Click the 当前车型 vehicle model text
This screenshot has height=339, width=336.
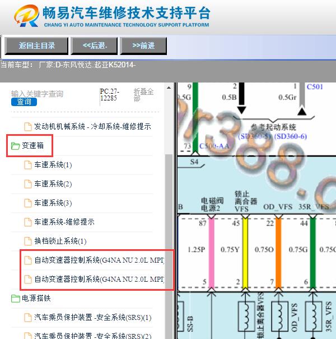tap(68, 65)
